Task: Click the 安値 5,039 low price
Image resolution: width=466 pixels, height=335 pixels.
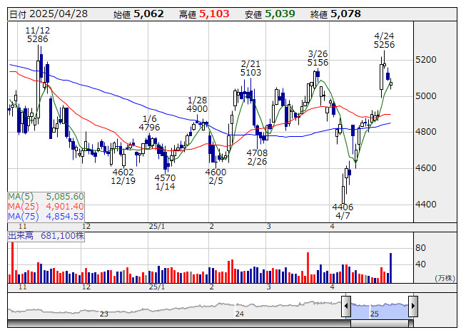Action: pyautogui.click(x=270, y=14)
